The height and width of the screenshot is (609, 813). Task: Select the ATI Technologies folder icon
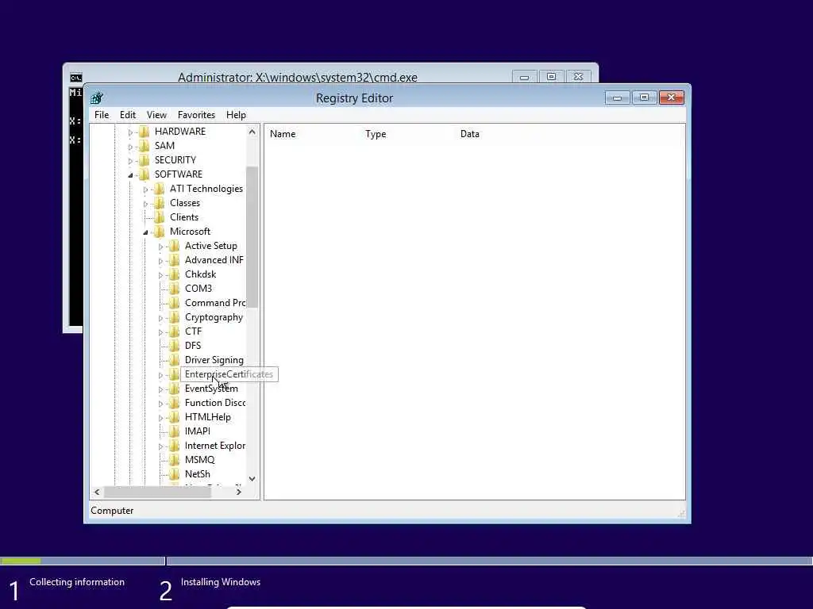tap(159, 189)
